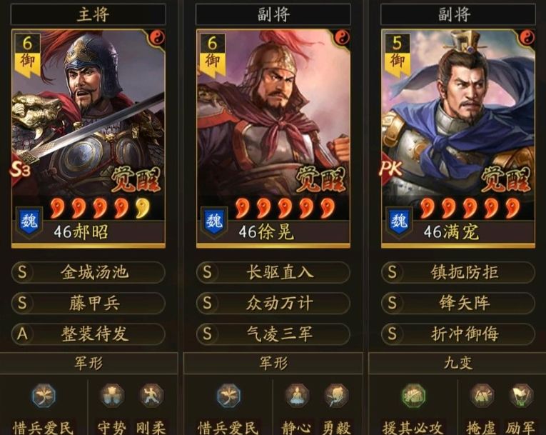The height and width of the screenshot is (435, 546).
Task: Tap the 静心 tactic icon
Action: click(x=297, y=396)
